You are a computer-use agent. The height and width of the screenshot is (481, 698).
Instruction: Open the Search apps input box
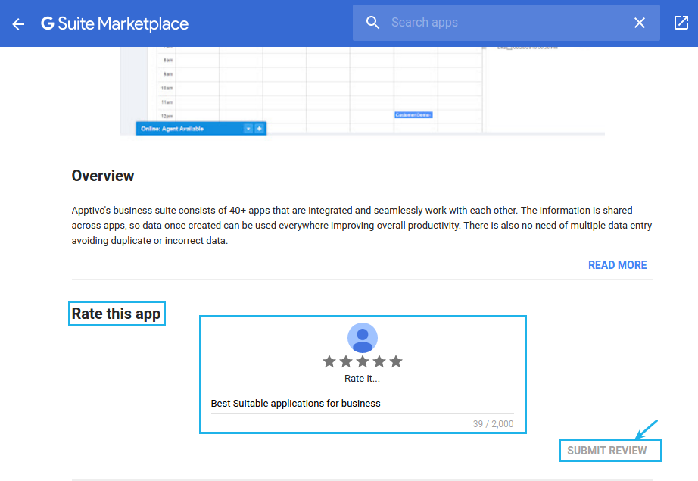click(492, 22)
